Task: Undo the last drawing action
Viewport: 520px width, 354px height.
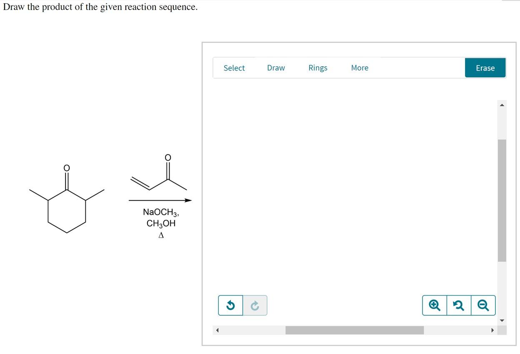Action: [230, 306]
